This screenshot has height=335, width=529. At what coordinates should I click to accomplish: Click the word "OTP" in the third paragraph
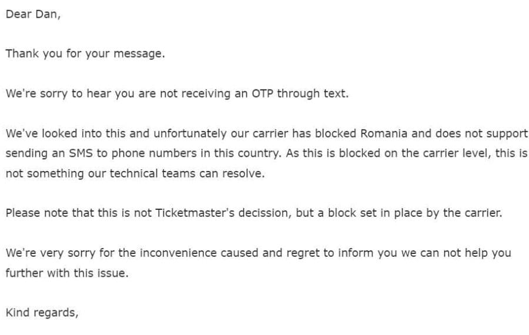pos(262,93)
